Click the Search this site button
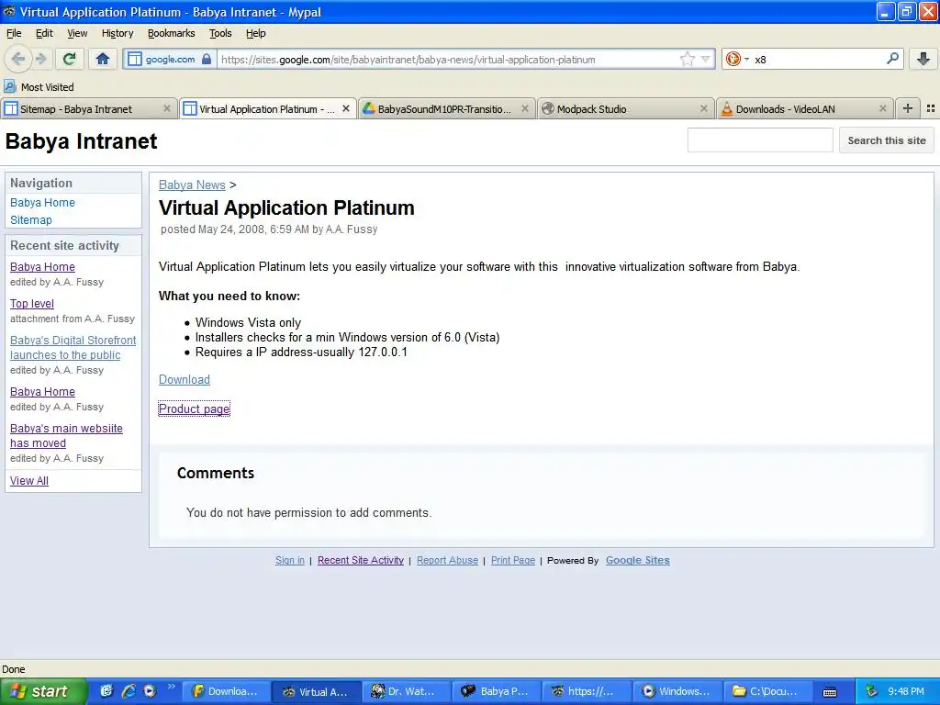 click(x=887, y=140)
